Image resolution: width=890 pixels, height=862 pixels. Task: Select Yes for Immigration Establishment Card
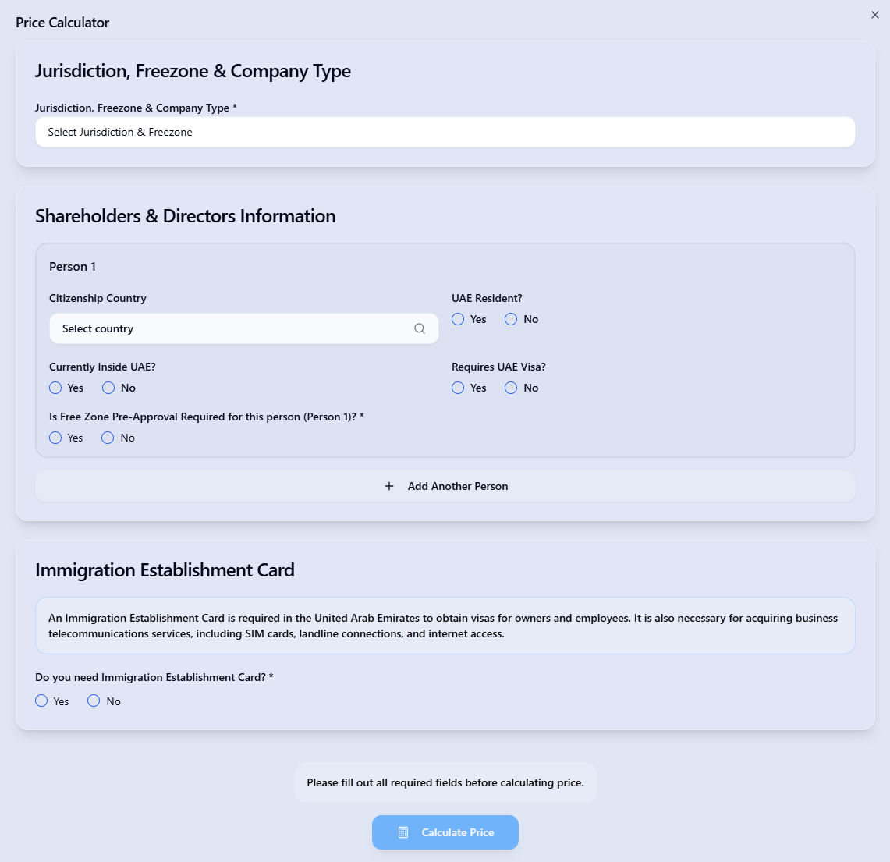pyautogui.click(x=41, y=701)
